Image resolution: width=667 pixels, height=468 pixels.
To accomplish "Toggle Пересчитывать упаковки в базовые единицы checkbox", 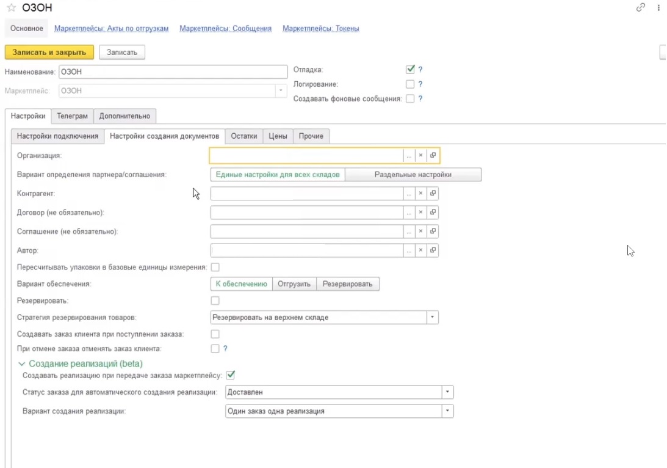I will [x=215, y=267].
